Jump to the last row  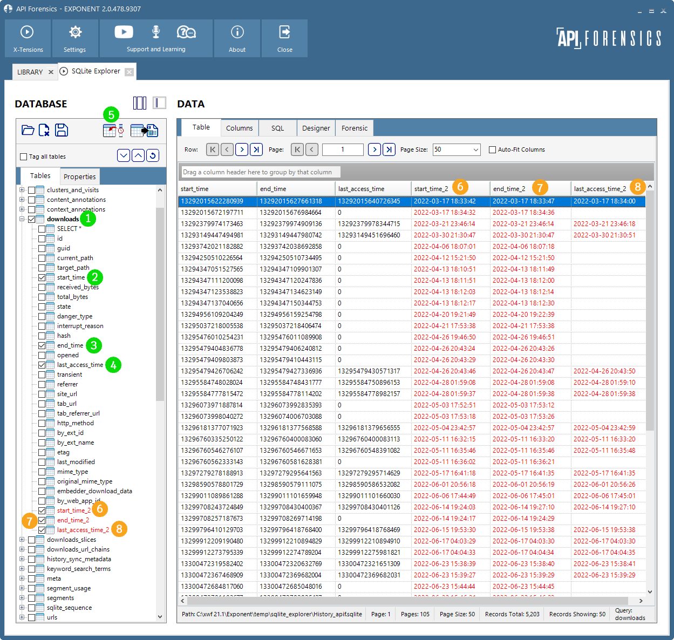pyautogui.click(x=256, y=149)
